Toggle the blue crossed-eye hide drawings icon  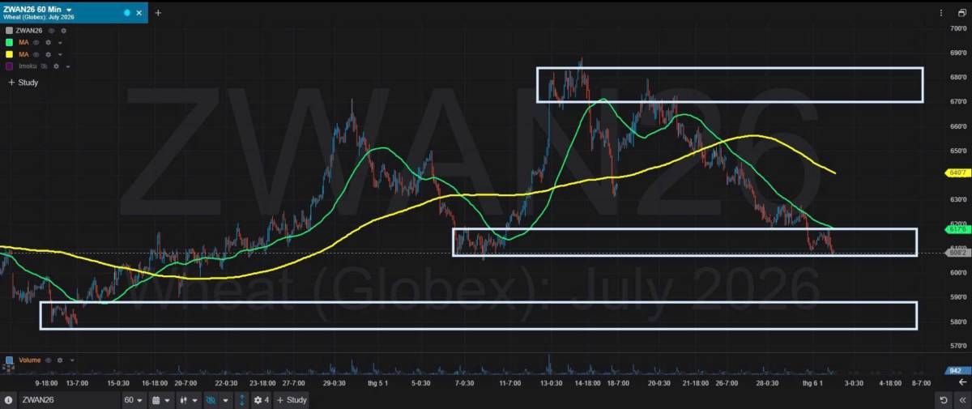pos(212,400)
